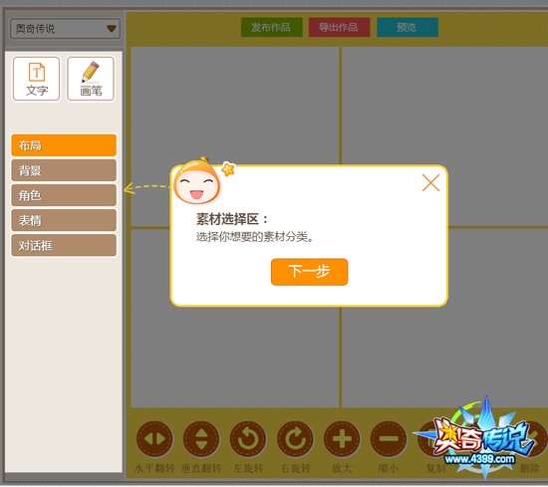The image size is (548, 487).
Task: Click the 放大 zoom in plus icon
Action: click(x=342, y=439)
